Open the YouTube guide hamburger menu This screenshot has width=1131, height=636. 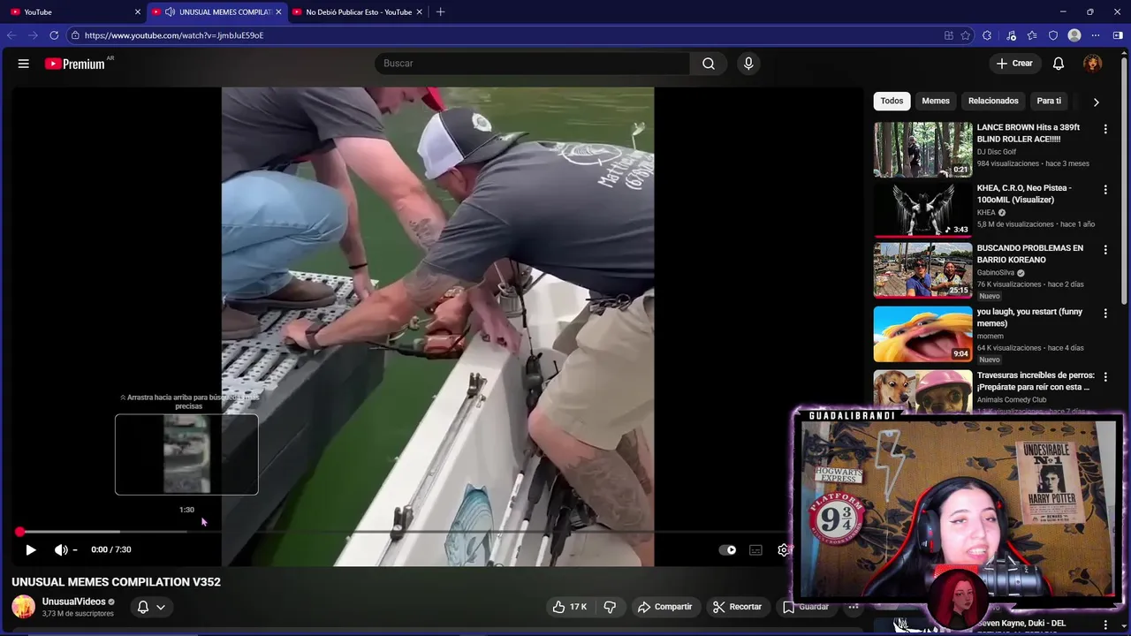(24, 64)
